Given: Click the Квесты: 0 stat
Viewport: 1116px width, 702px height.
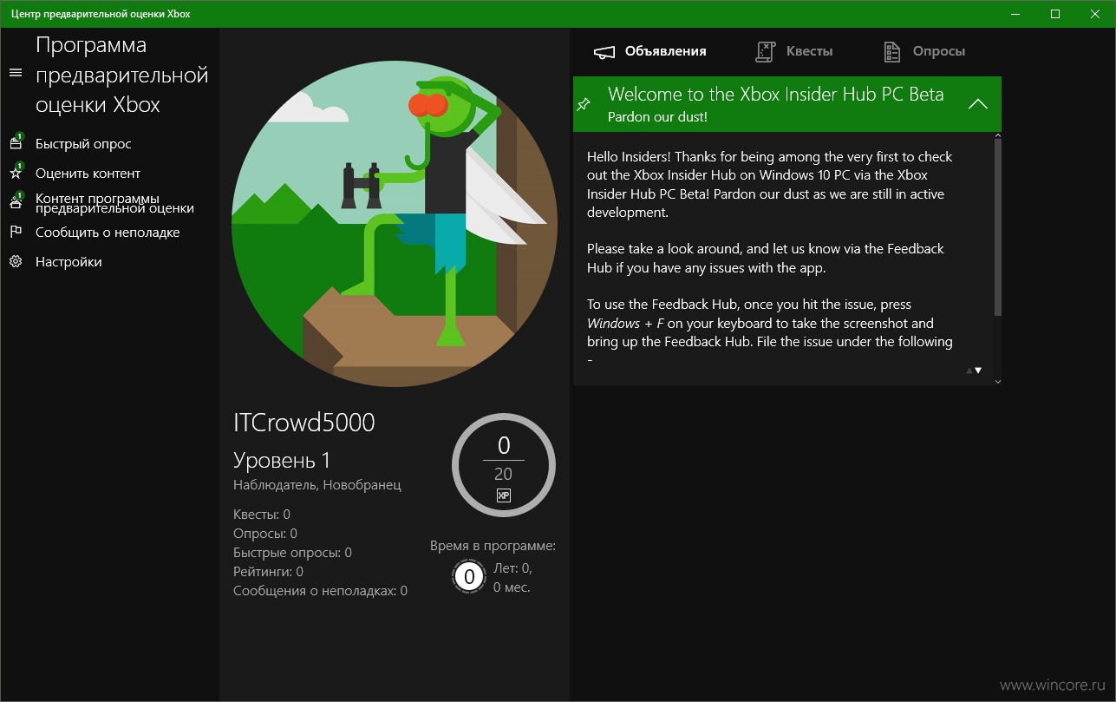Looking at the screenshot, I should tap(262, 515).
